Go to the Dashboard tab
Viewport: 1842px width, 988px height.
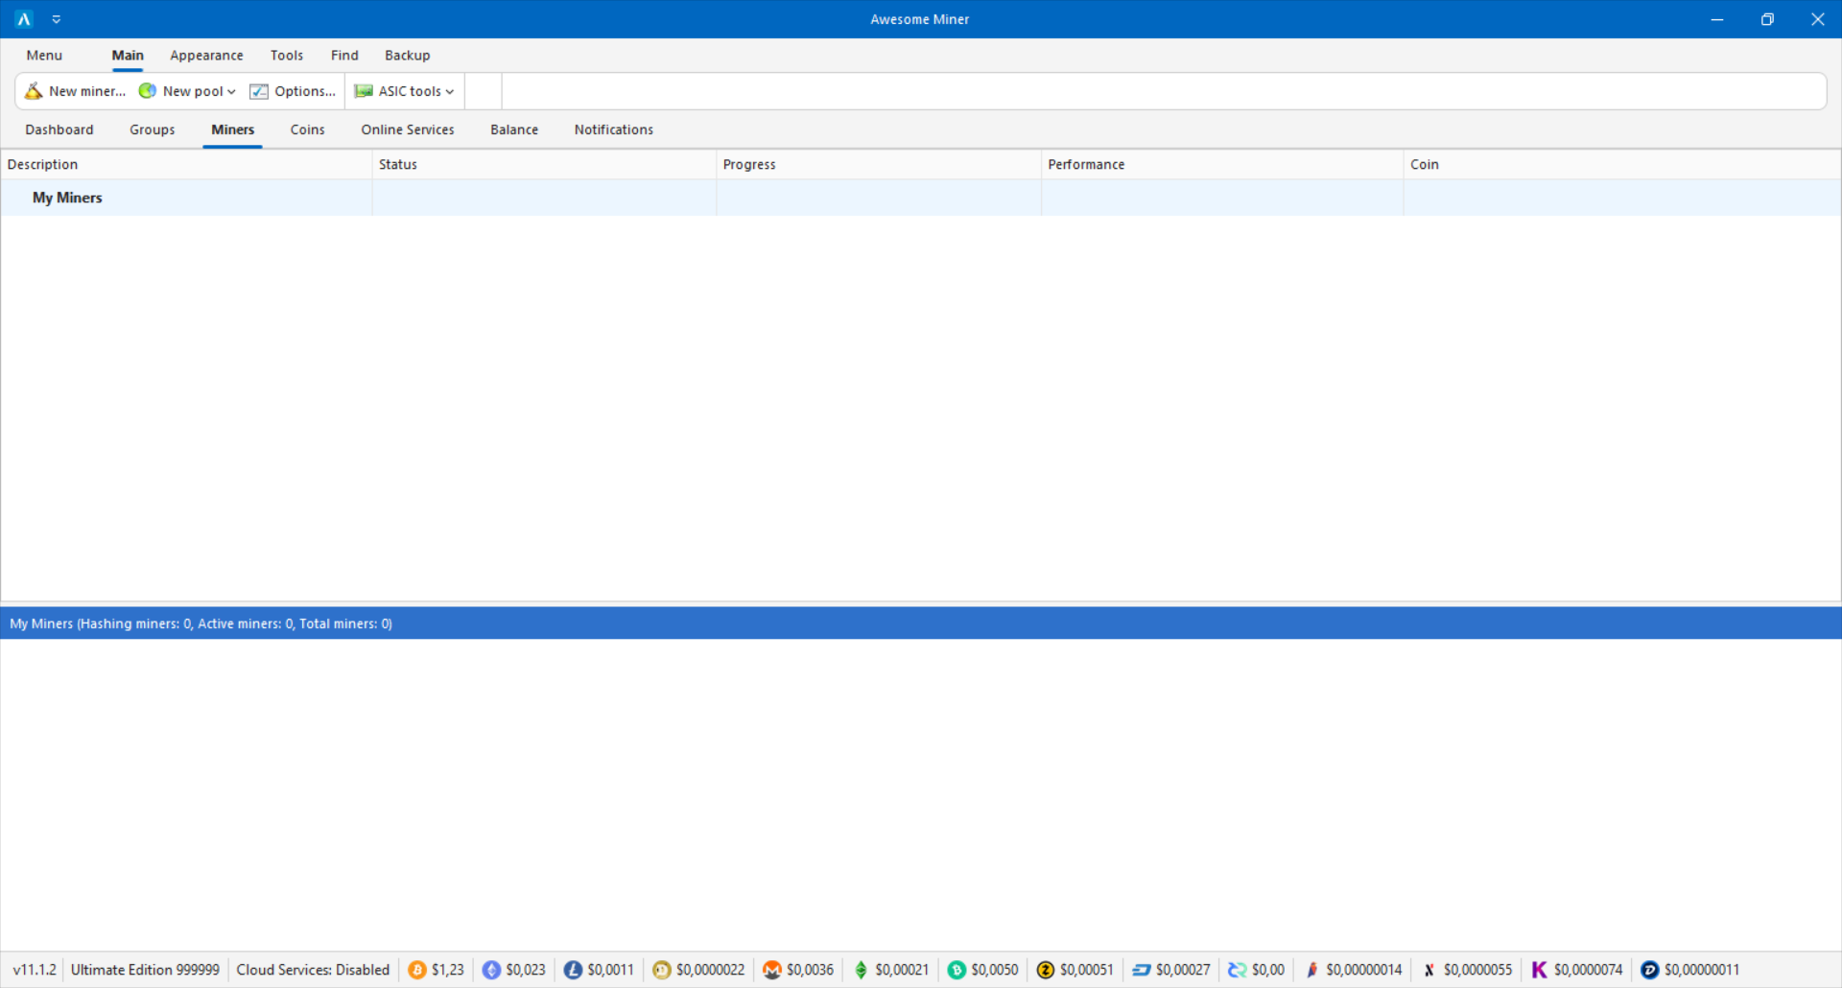tap(59, 129)
